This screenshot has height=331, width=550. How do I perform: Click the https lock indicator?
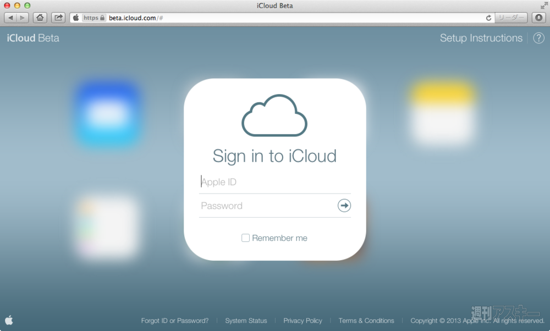(x=94, y=18)
